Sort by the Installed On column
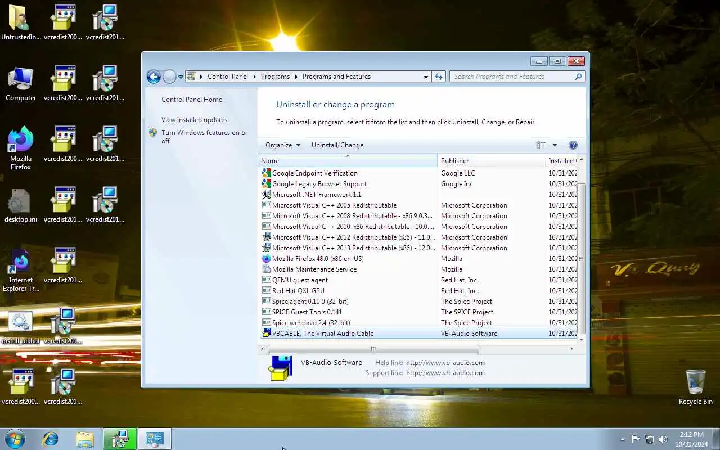 click(x=561, y=161)
